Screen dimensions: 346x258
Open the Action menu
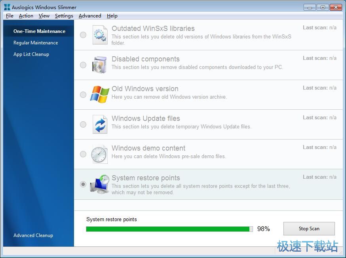26,16
